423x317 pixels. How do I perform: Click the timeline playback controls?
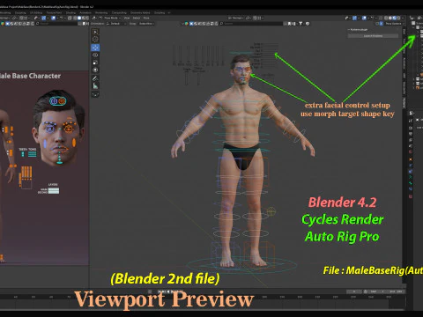click(169, 291)
